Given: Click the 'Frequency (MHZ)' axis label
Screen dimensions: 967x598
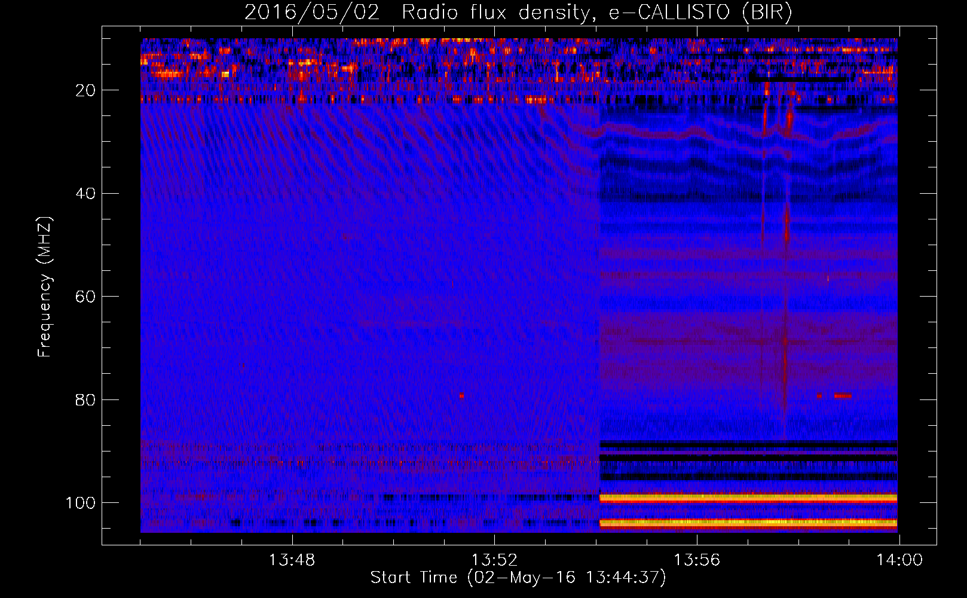Looking at the screenshot, I should click(x=45, y=286).
